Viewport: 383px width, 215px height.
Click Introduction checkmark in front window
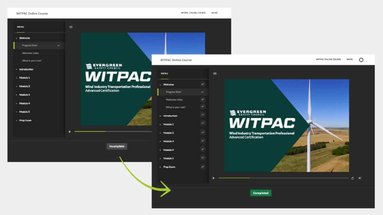click(x=202, y=115)
